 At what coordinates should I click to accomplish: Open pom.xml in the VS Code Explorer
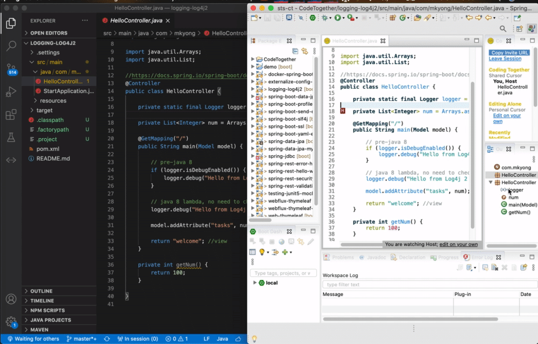coord(48,149)
